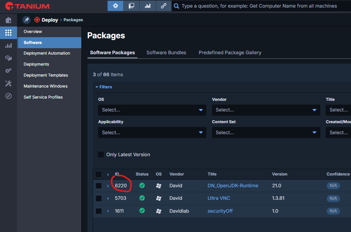Tick the select-all checkbox in table header
The height and width of the screenshot is (232, 351).
[x=98, y=174]
